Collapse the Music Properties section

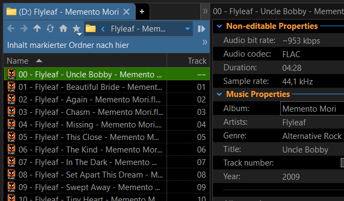tap(219, 94)
